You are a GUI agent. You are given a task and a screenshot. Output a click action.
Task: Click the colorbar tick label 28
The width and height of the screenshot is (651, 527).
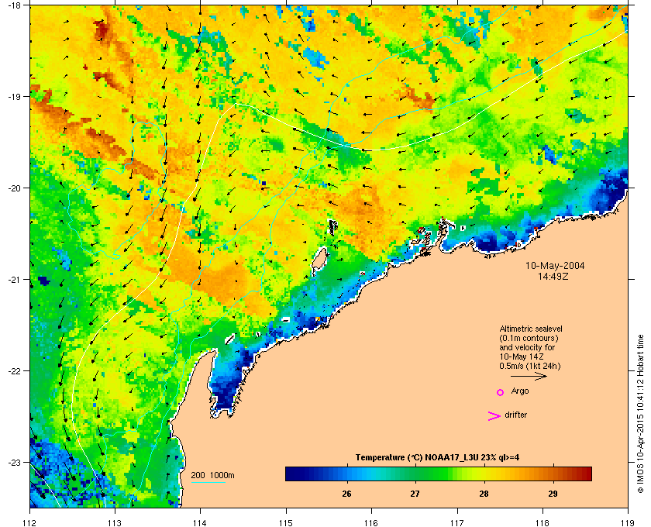(x=484, y=494)
